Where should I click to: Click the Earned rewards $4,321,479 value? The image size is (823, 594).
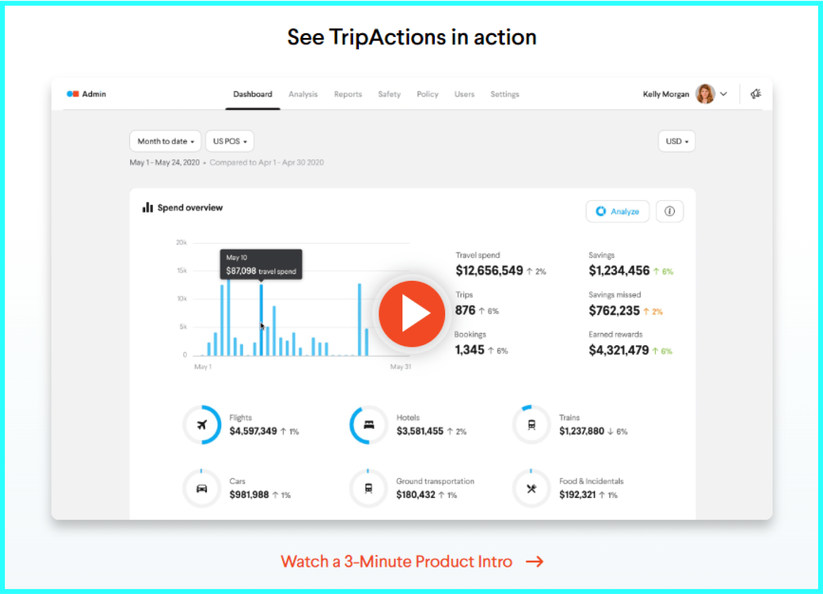(x=619, y=350)
